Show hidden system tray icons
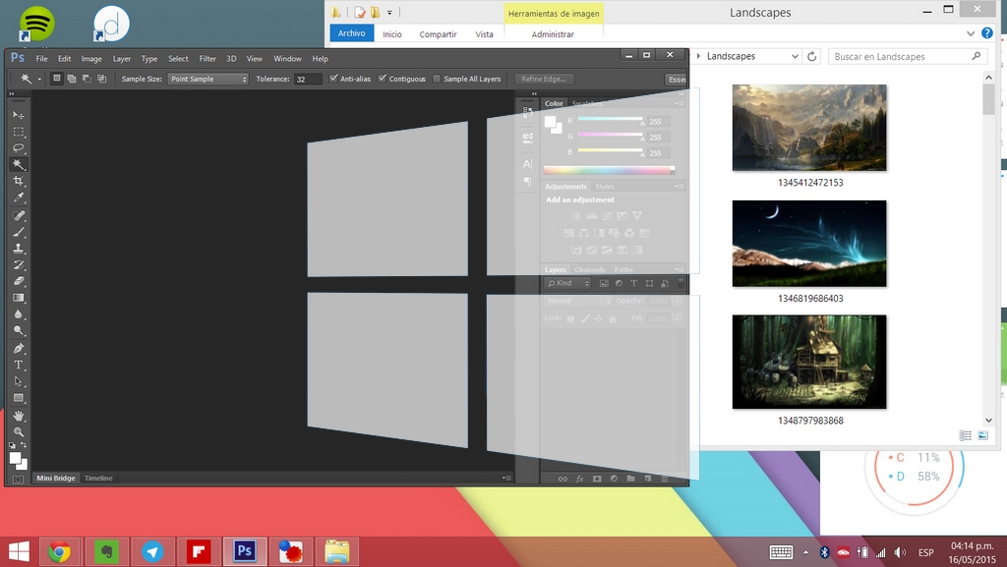 (806, 552)
